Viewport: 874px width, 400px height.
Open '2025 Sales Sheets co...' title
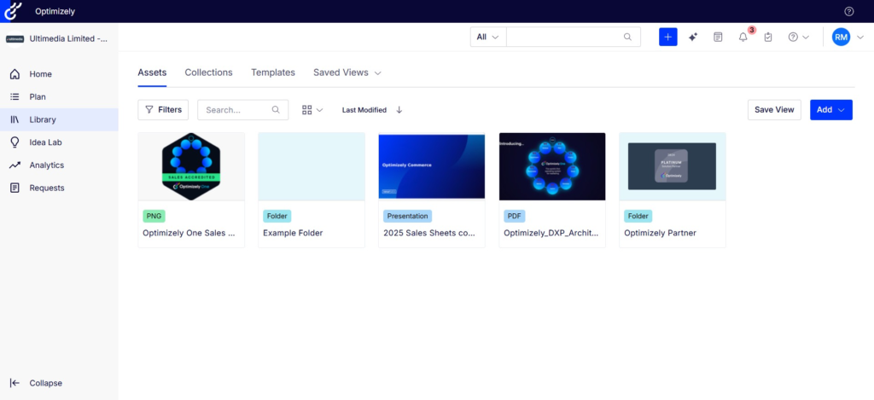tap(429, 233)
